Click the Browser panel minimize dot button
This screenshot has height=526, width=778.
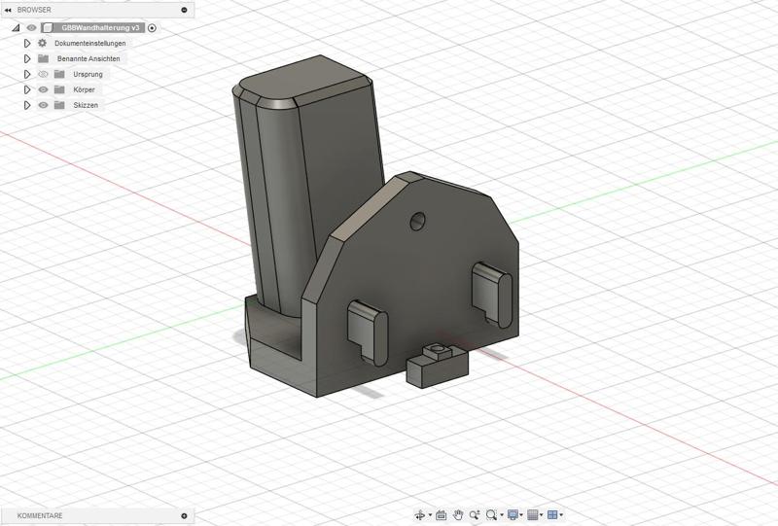tap(184, 10)
